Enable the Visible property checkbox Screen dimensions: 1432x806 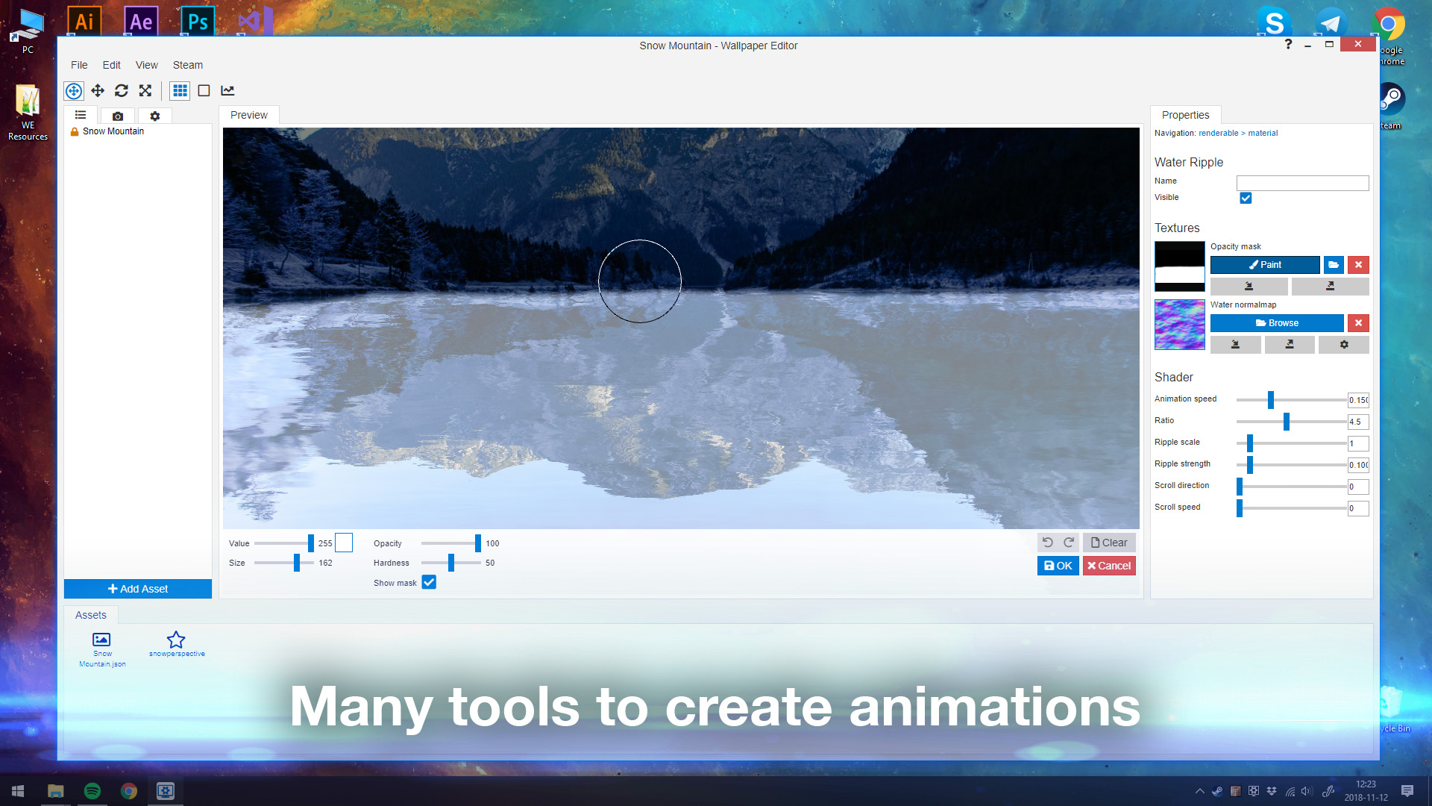1244,198
